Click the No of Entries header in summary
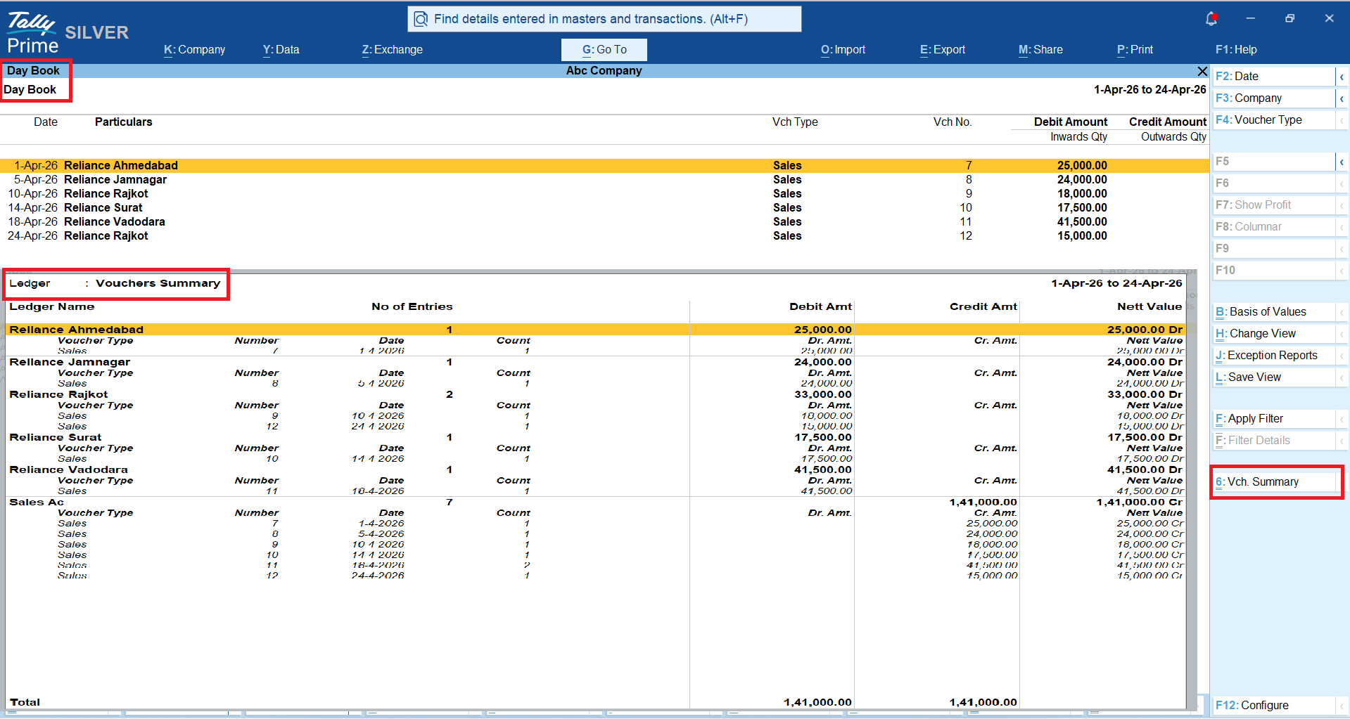Viewport: 1350px width, 719px height. 412,306
